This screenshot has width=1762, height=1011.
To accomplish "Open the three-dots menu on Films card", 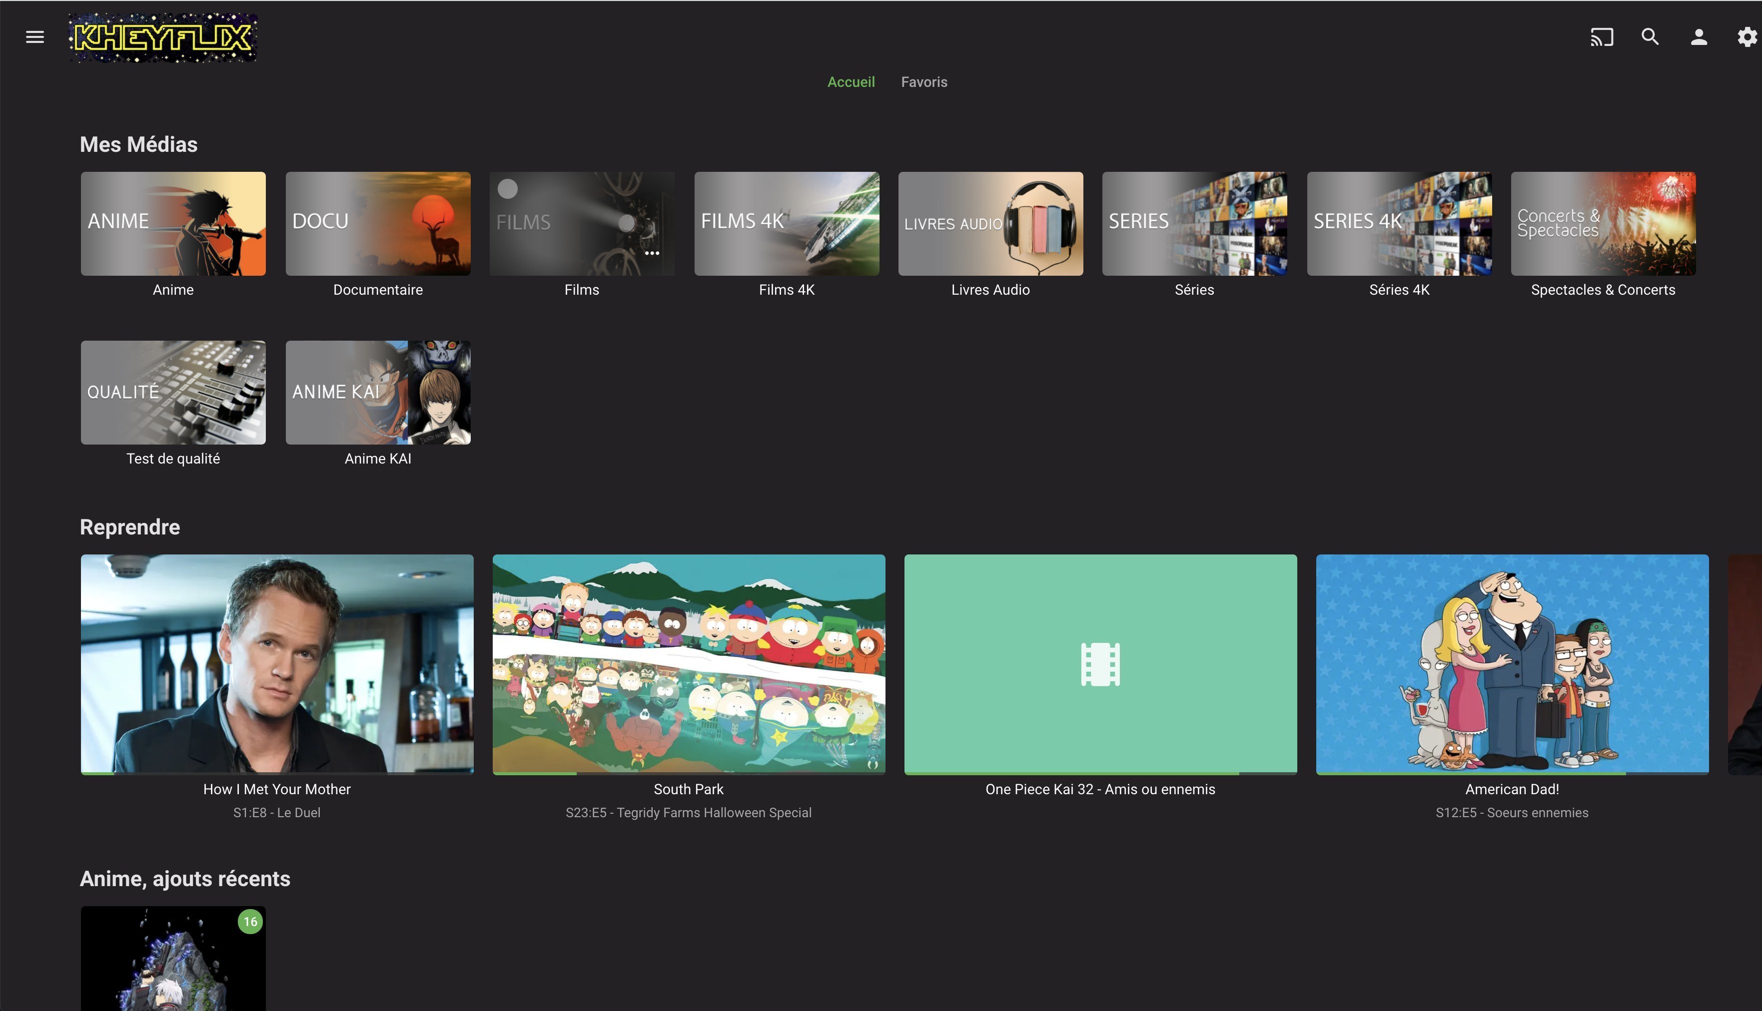I will 652,253.
